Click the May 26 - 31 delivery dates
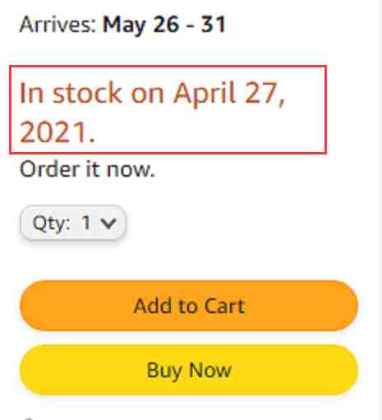382x420 pixels. point(164,25)
